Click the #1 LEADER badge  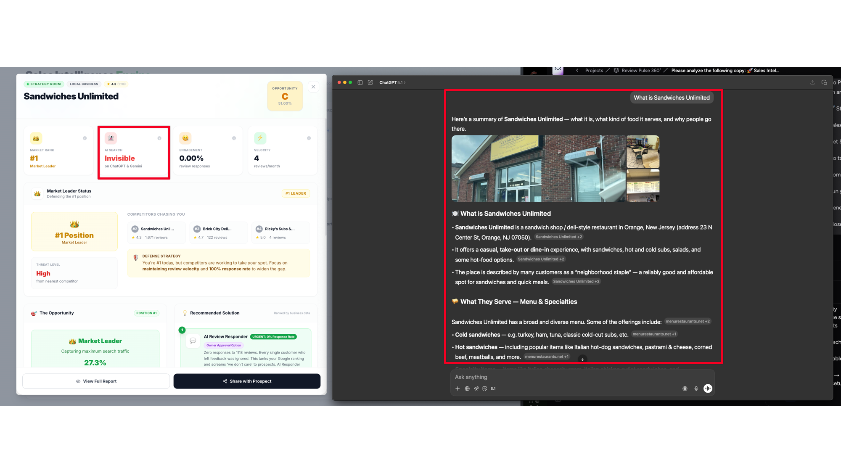(x=296, y=193)
